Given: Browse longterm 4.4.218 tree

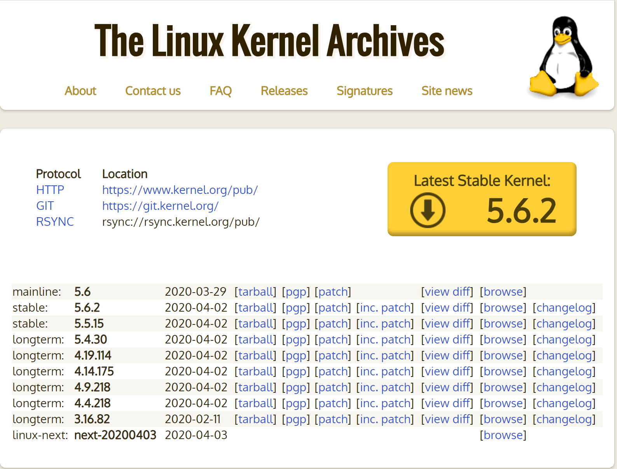Looking at the screenshot, I should click(x=503, y=403).
